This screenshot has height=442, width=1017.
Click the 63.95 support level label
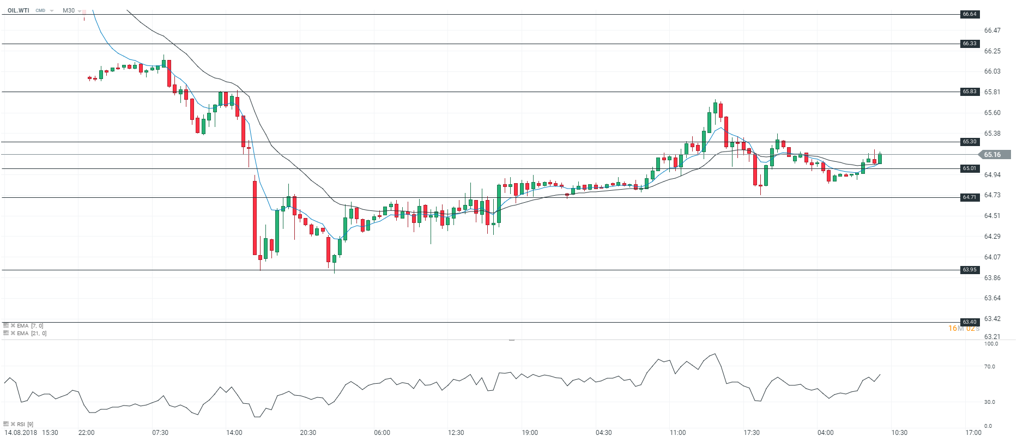coord(970,270)
